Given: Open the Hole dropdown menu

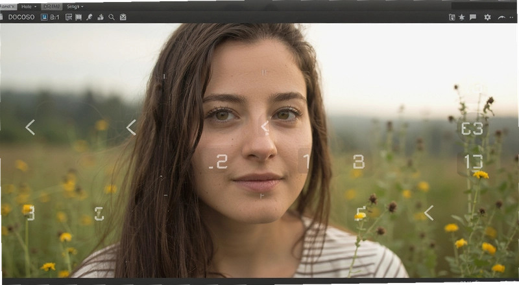Looking at the screenshot, I should tap(29, 6).
